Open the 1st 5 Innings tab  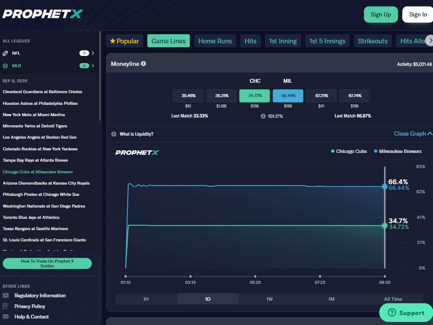327,41
